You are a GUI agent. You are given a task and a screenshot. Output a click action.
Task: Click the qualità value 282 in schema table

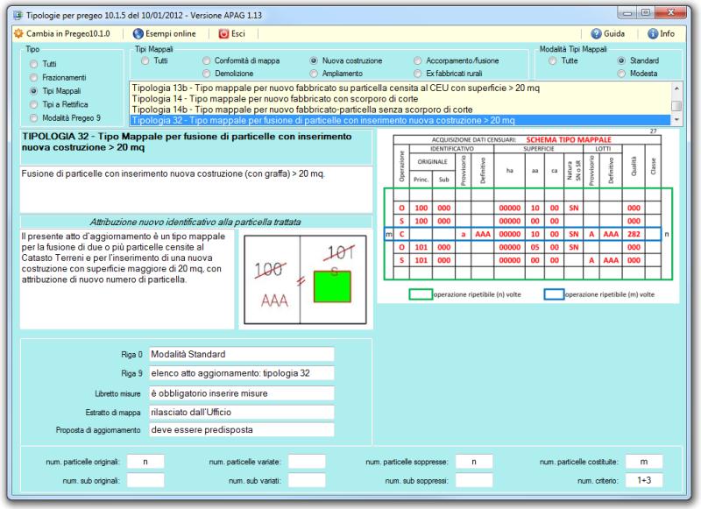(634, 234)
